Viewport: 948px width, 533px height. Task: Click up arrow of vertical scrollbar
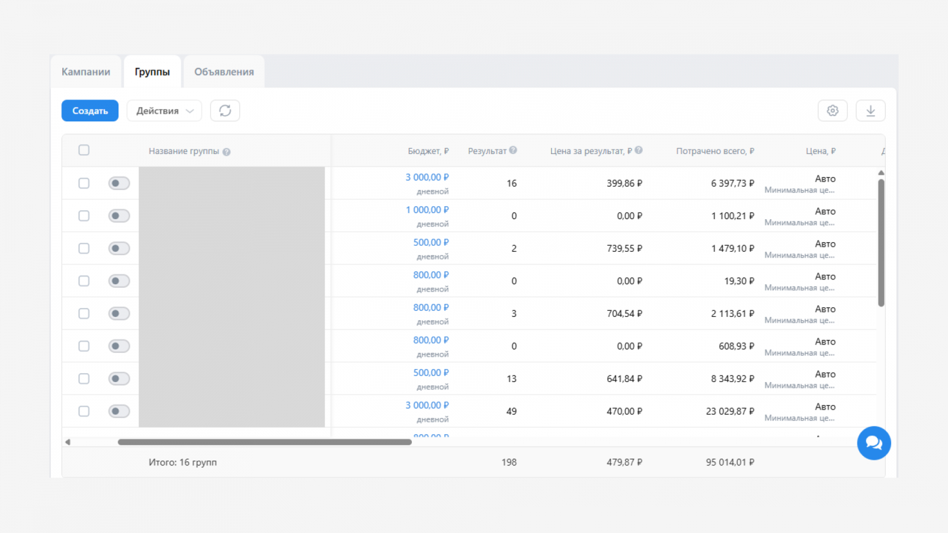tap(881, 173)
